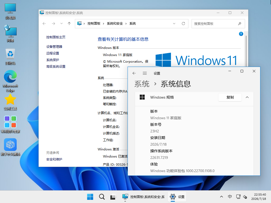Open taskbar Search

click(102, 197)
